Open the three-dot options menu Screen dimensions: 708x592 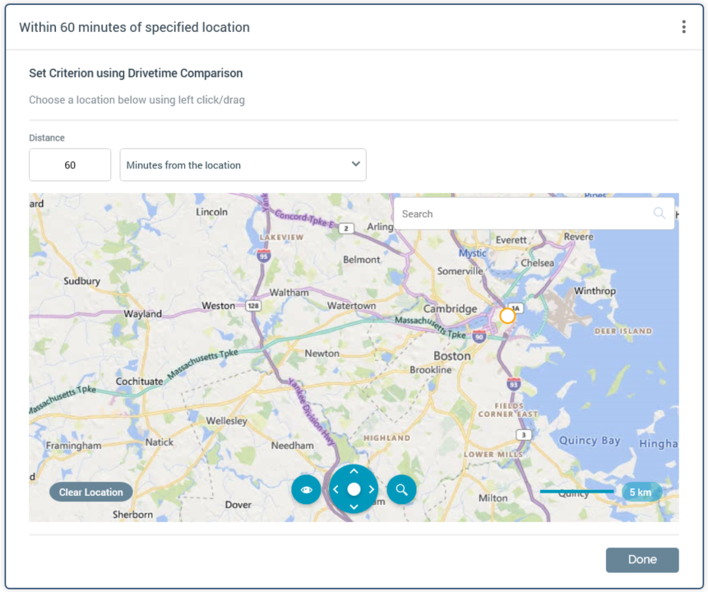[683, 27]
